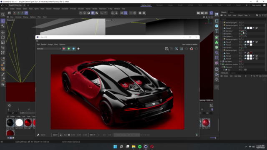Click the stop render teapot icon in VFB

pyautogui.click(x=191, y=49)
